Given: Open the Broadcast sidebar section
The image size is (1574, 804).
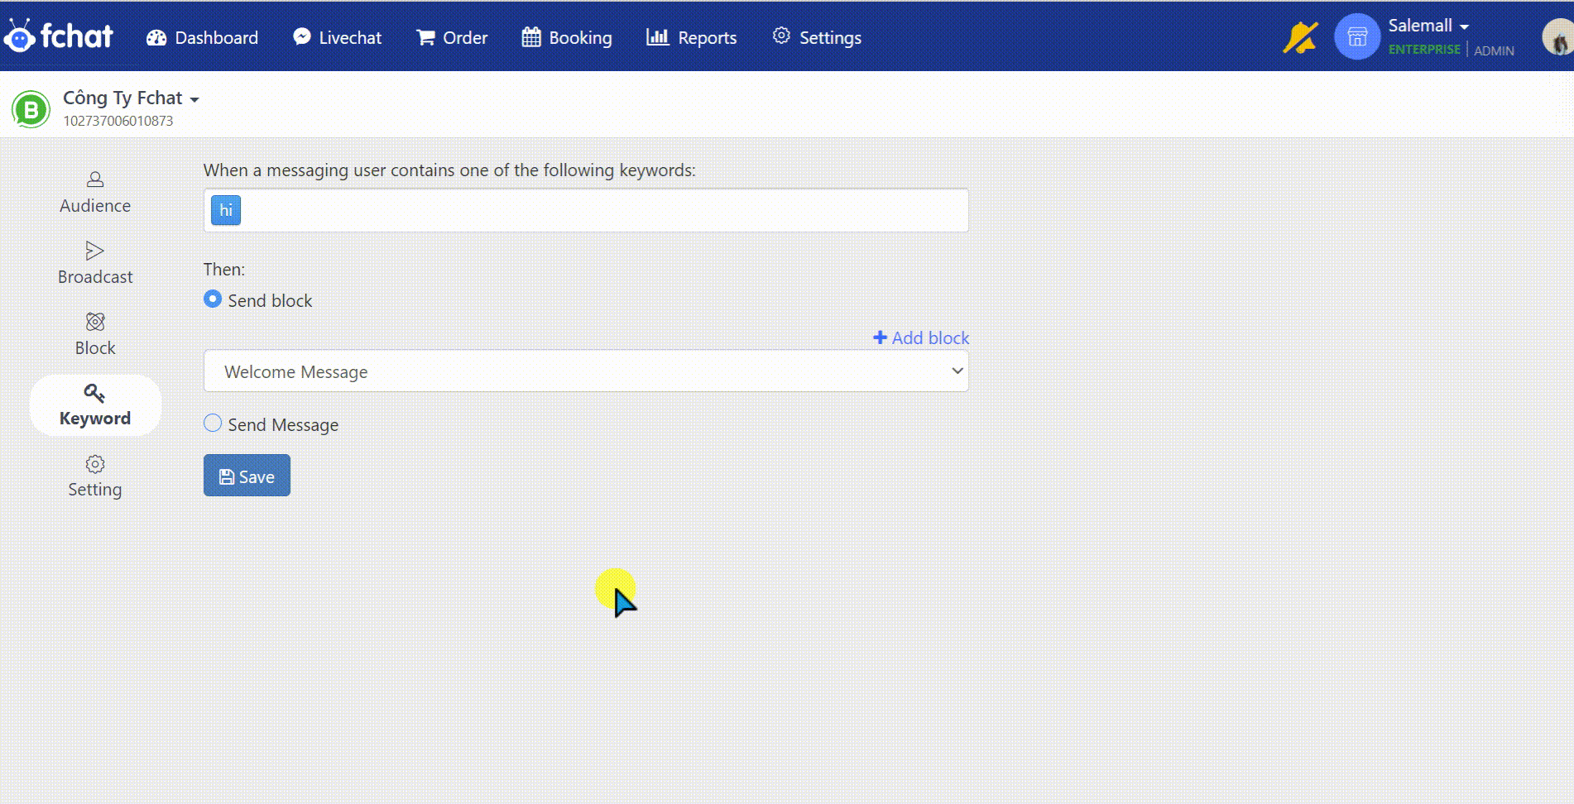Looking at the screenshot, I should [x=95, y=264].
